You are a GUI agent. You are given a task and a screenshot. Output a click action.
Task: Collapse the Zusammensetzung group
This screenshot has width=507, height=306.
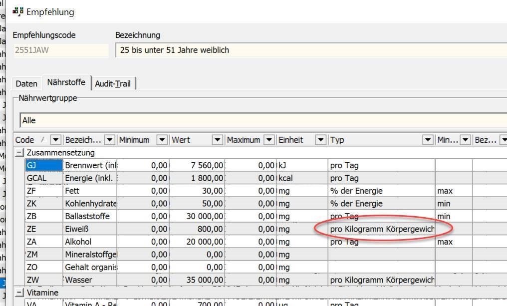(x=19, y=153)
